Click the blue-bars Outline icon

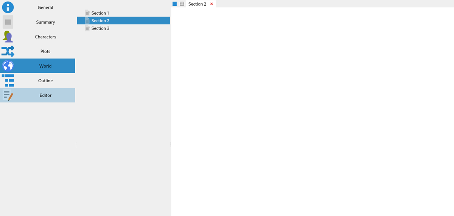coord(8,80)
